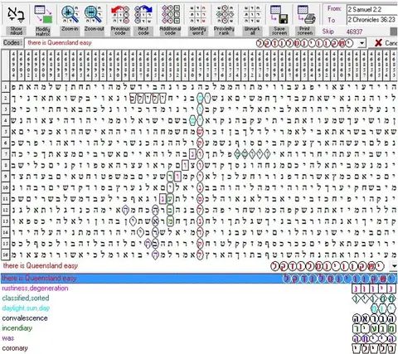Image resolution: width=398 pixels, height=354 pixels.
Task: Click the To field showing 2 Chronicles 36:23
Action: pos(372,20)
